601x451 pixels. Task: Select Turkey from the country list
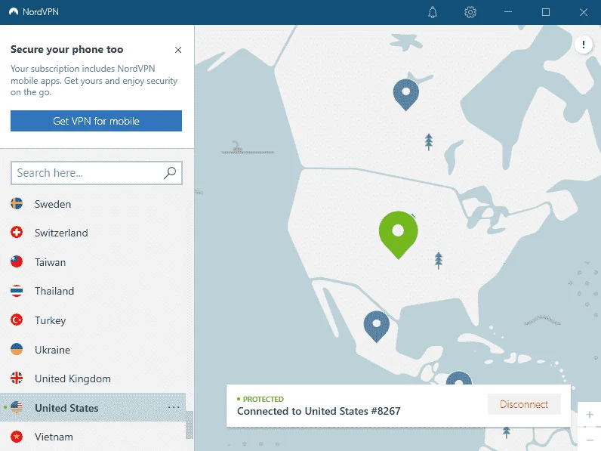coord(93,320)
